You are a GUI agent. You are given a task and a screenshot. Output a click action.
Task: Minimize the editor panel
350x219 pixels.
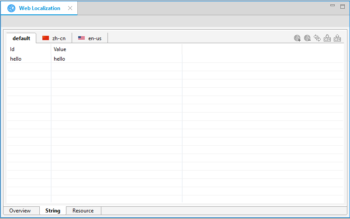pyautogui.click(x=333, y=6)
